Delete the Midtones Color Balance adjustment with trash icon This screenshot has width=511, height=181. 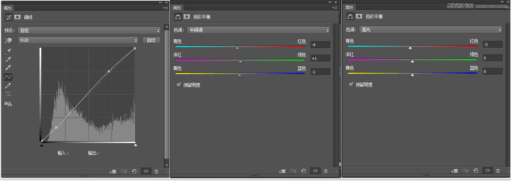coord(326,171)
